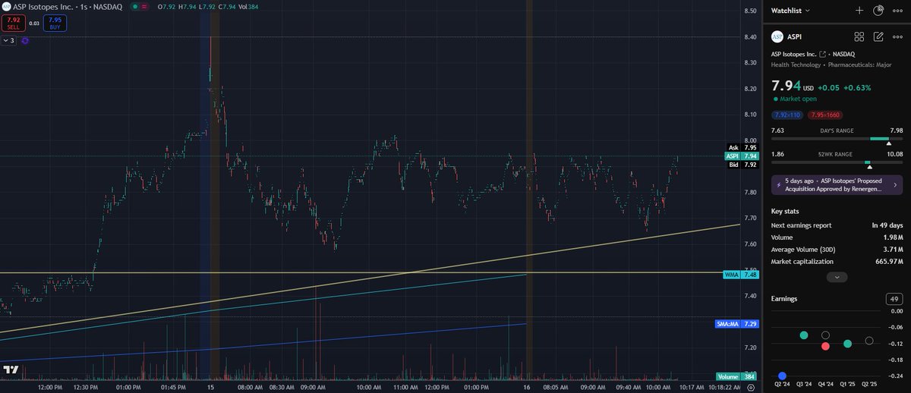Screen dimensions: 911x393
Task: Click the Earnings section heading
Action: pos(784,299)
